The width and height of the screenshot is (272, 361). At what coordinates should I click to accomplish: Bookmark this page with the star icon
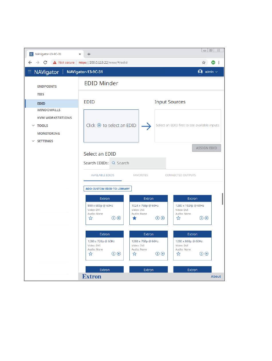coord(204,62)
